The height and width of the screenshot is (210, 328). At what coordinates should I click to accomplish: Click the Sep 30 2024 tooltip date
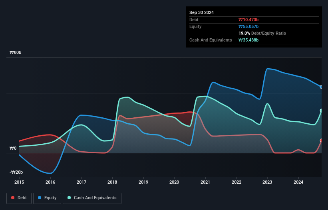[x=202, y=12]
